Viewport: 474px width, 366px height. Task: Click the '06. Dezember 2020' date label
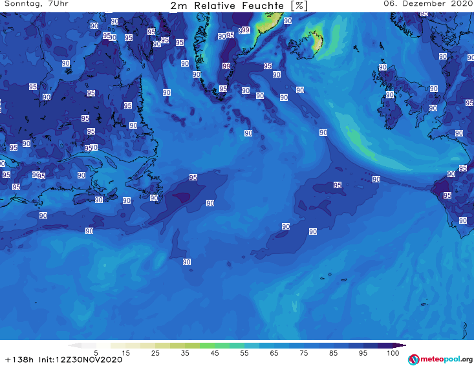(428, 4)
